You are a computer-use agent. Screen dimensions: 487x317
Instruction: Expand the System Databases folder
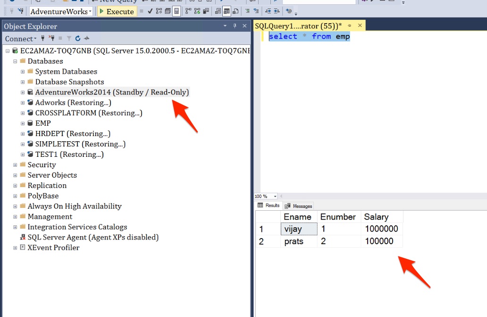pos(23,72)
